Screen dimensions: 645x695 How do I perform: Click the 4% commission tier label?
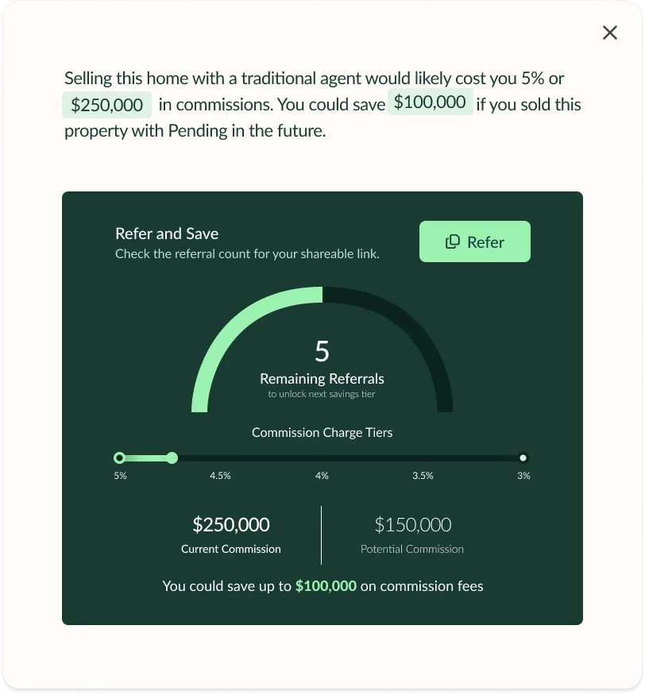pyautogui.click(x=322, y=476)
